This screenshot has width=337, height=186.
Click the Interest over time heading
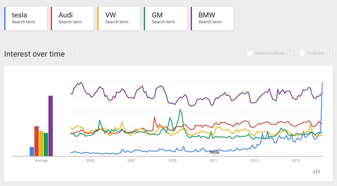point(34,54)
